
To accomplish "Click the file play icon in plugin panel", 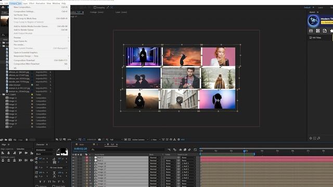I will [x=325, y=31].
